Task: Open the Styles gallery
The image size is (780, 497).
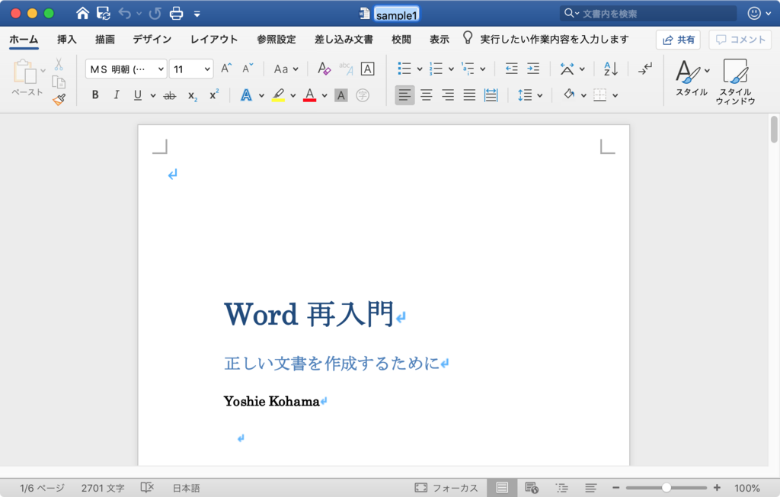Action: [692, 79]
